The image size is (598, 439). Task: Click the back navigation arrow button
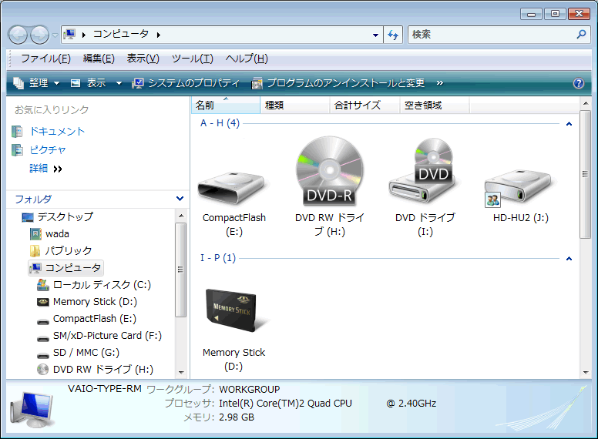pos(18,35)
